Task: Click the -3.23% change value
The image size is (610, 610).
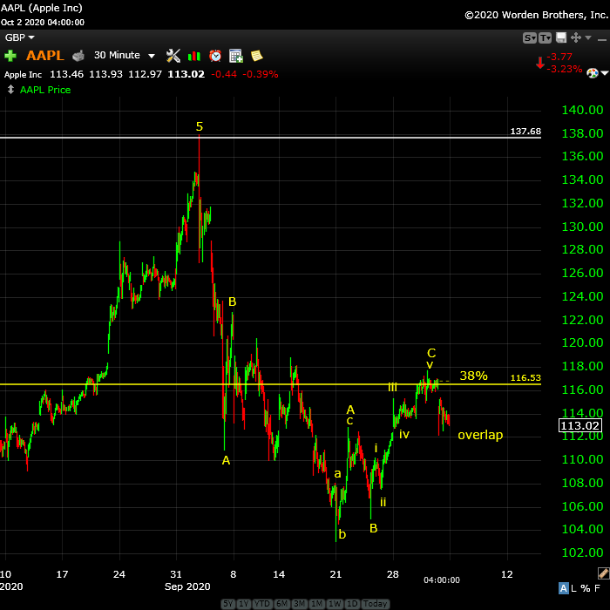Action: click(x=564, y=69)
